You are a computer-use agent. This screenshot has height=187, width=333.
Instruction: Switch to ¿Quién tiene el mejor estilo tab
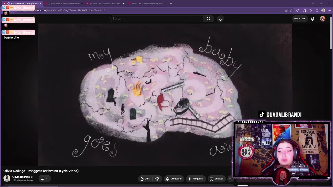point(64,4)
